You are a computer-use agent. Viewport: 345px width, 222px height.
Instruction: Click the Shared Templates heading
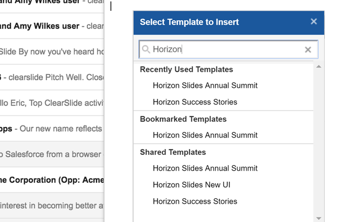pos(172,152)
